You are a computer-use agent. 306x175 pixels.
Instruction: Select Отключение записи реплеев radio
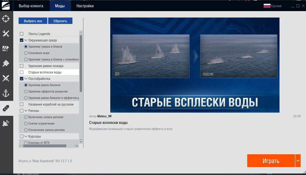(26, 130)
